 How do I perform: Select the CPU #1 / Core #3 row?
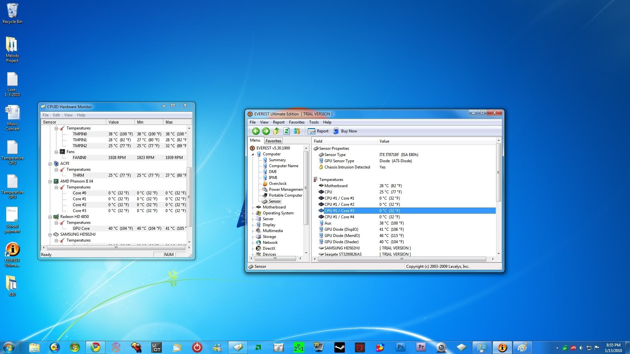tap(407, 211)
